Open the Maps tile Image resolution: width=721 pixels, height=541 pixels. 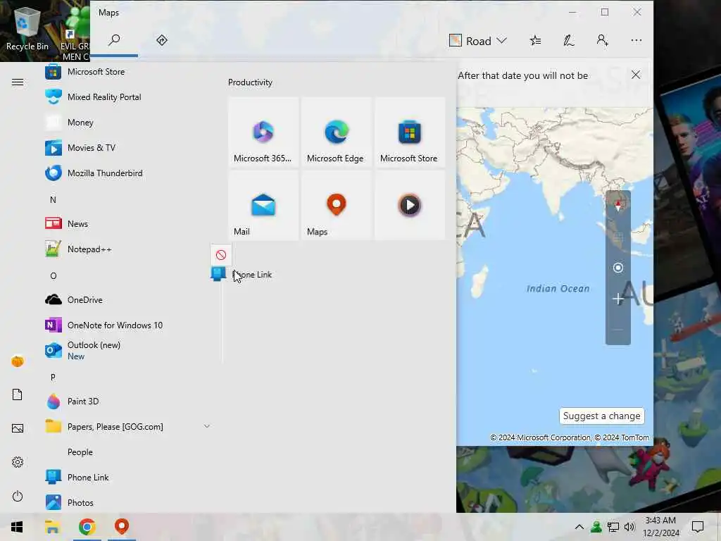pos(336,205)
